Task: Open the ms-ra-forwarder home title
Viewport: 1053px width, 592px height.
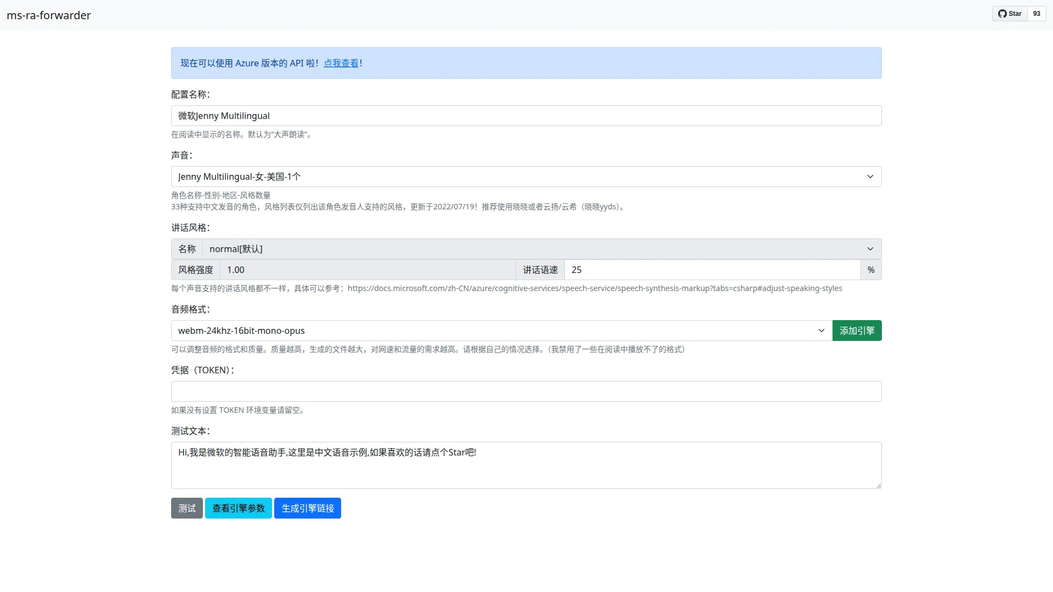Action: (49, 15)
